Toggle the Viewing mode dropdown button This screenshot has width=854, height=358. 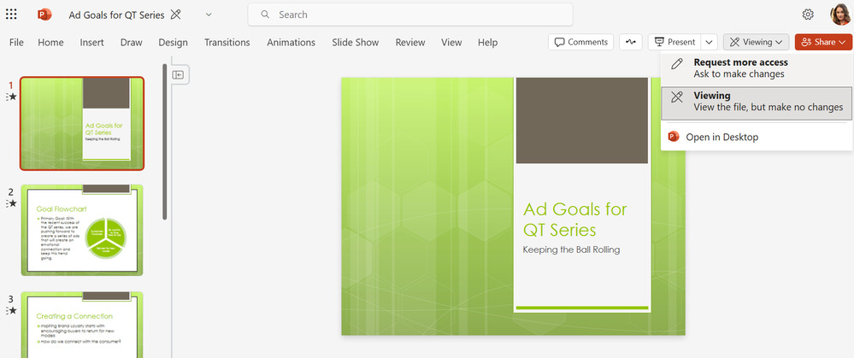(756, 42)
